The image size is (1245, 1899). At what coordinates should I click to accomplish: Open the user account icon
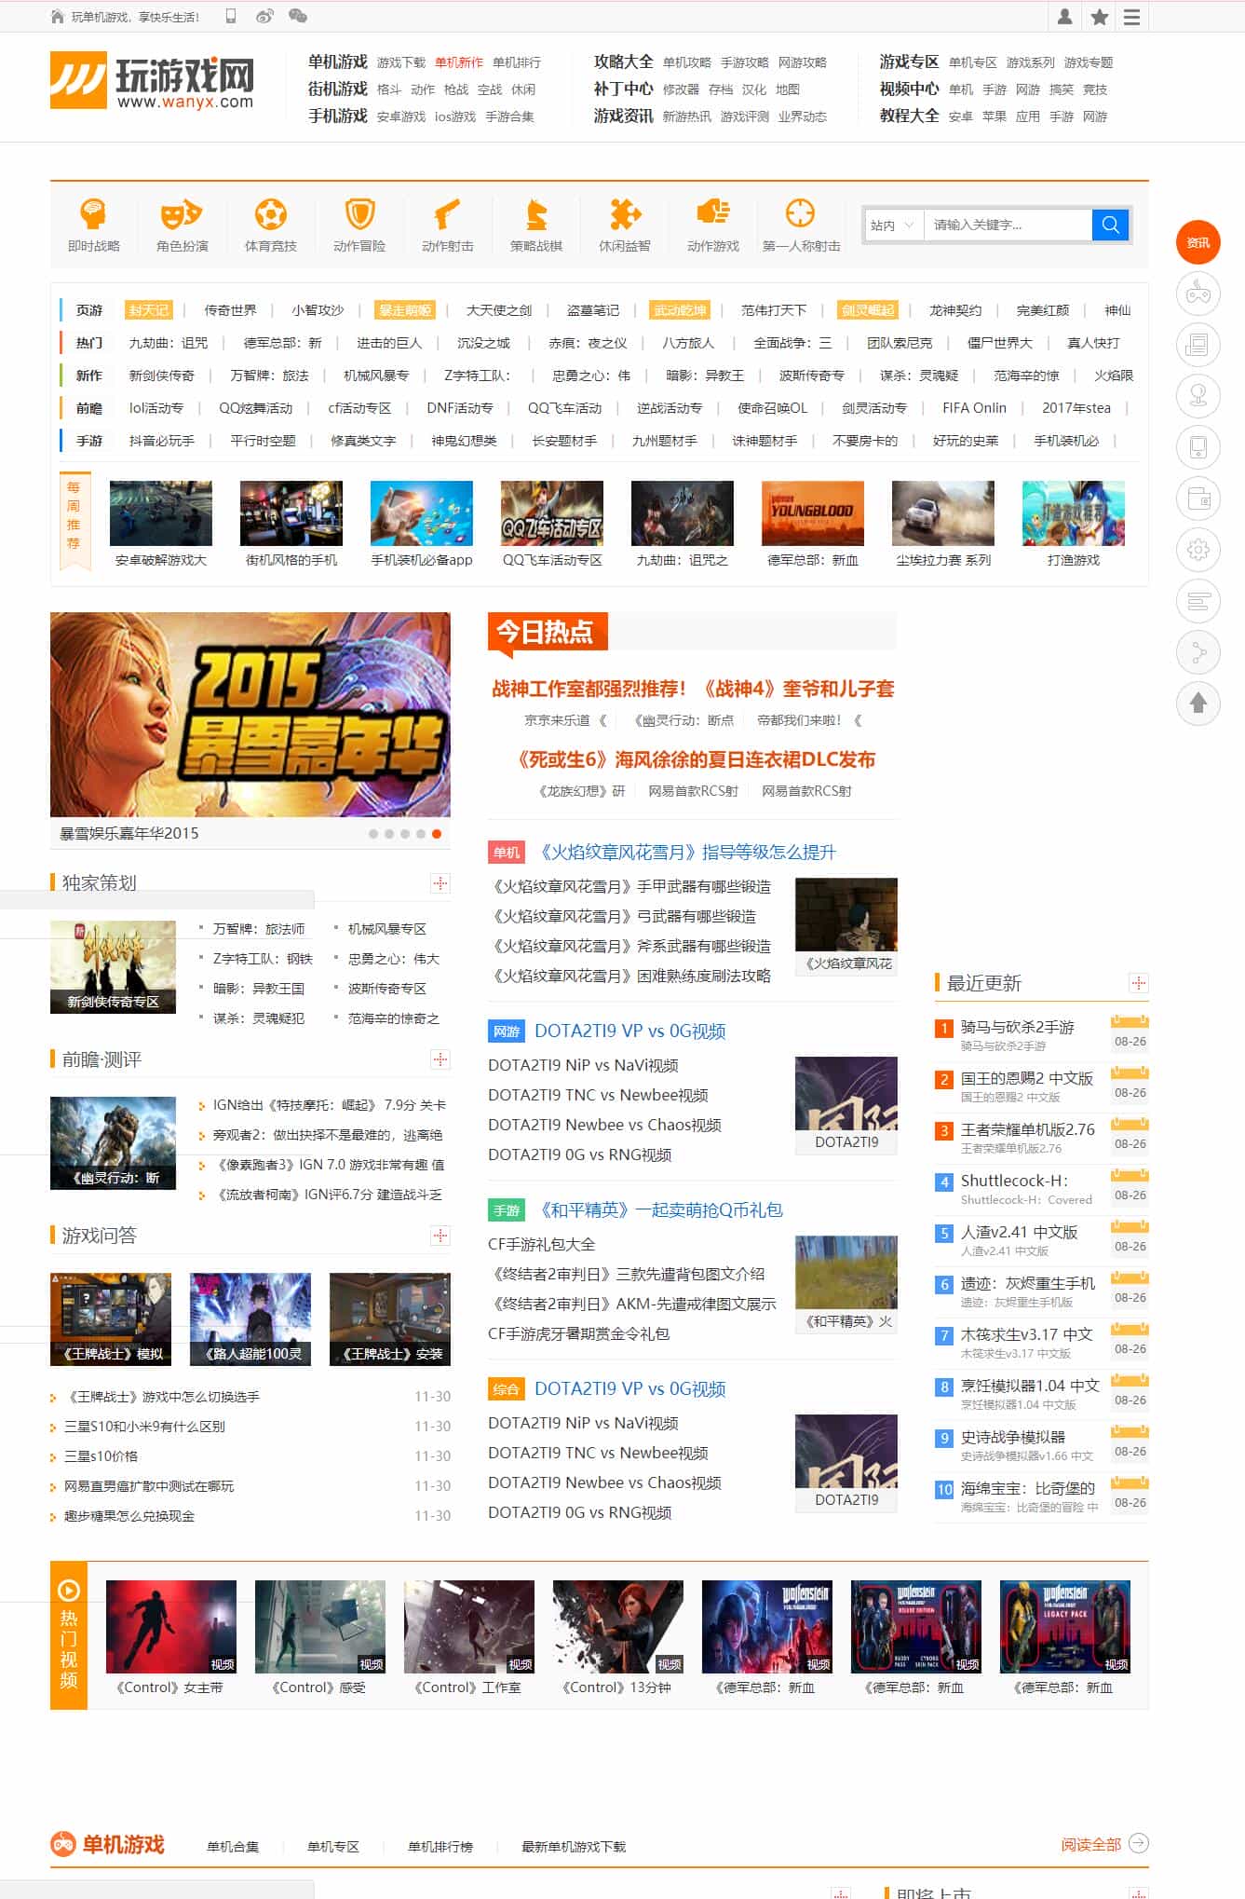pyautogui.click(x=1065, y=17)
